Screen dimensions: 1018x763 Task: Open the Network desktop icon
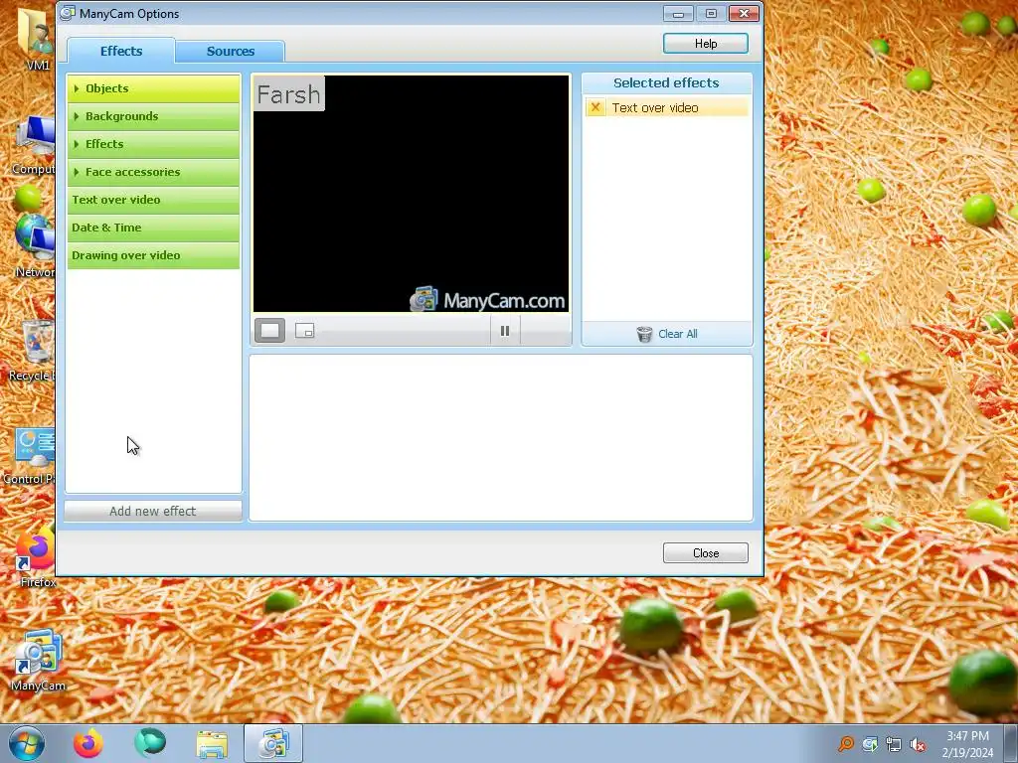(34, 244)
